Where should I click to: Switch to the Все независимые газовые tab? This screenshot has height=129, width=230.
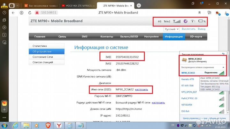click(x=41, y=6)
